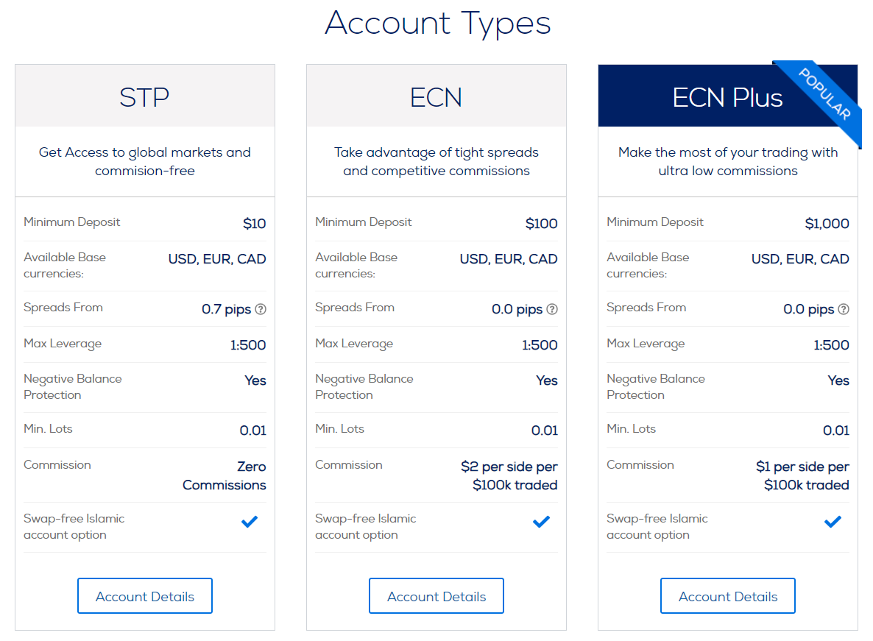Click the ECN Plus $1,000 minimum deposit
Screen dimensions: 873x641
click(x=827, y=224)
